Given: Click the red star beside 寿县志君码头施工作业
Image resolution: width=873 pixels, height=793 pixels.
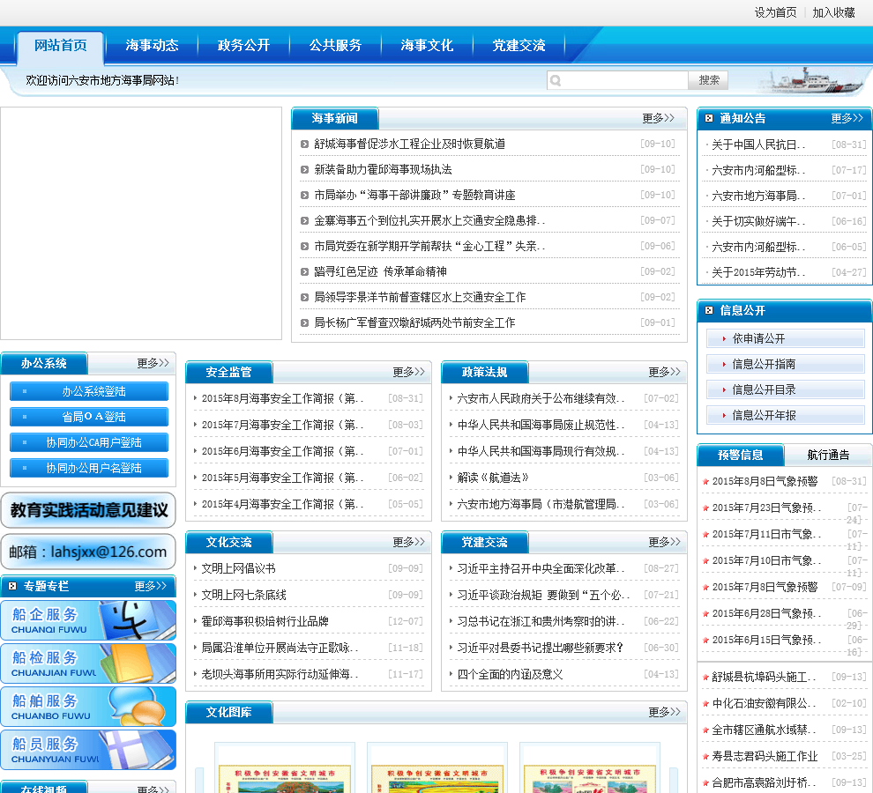Looking at the screenshot, I should [705, 757].
